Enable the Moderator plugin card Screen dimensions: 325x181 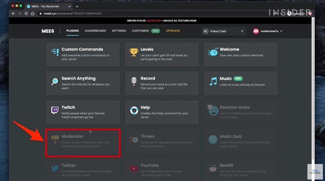83,142
